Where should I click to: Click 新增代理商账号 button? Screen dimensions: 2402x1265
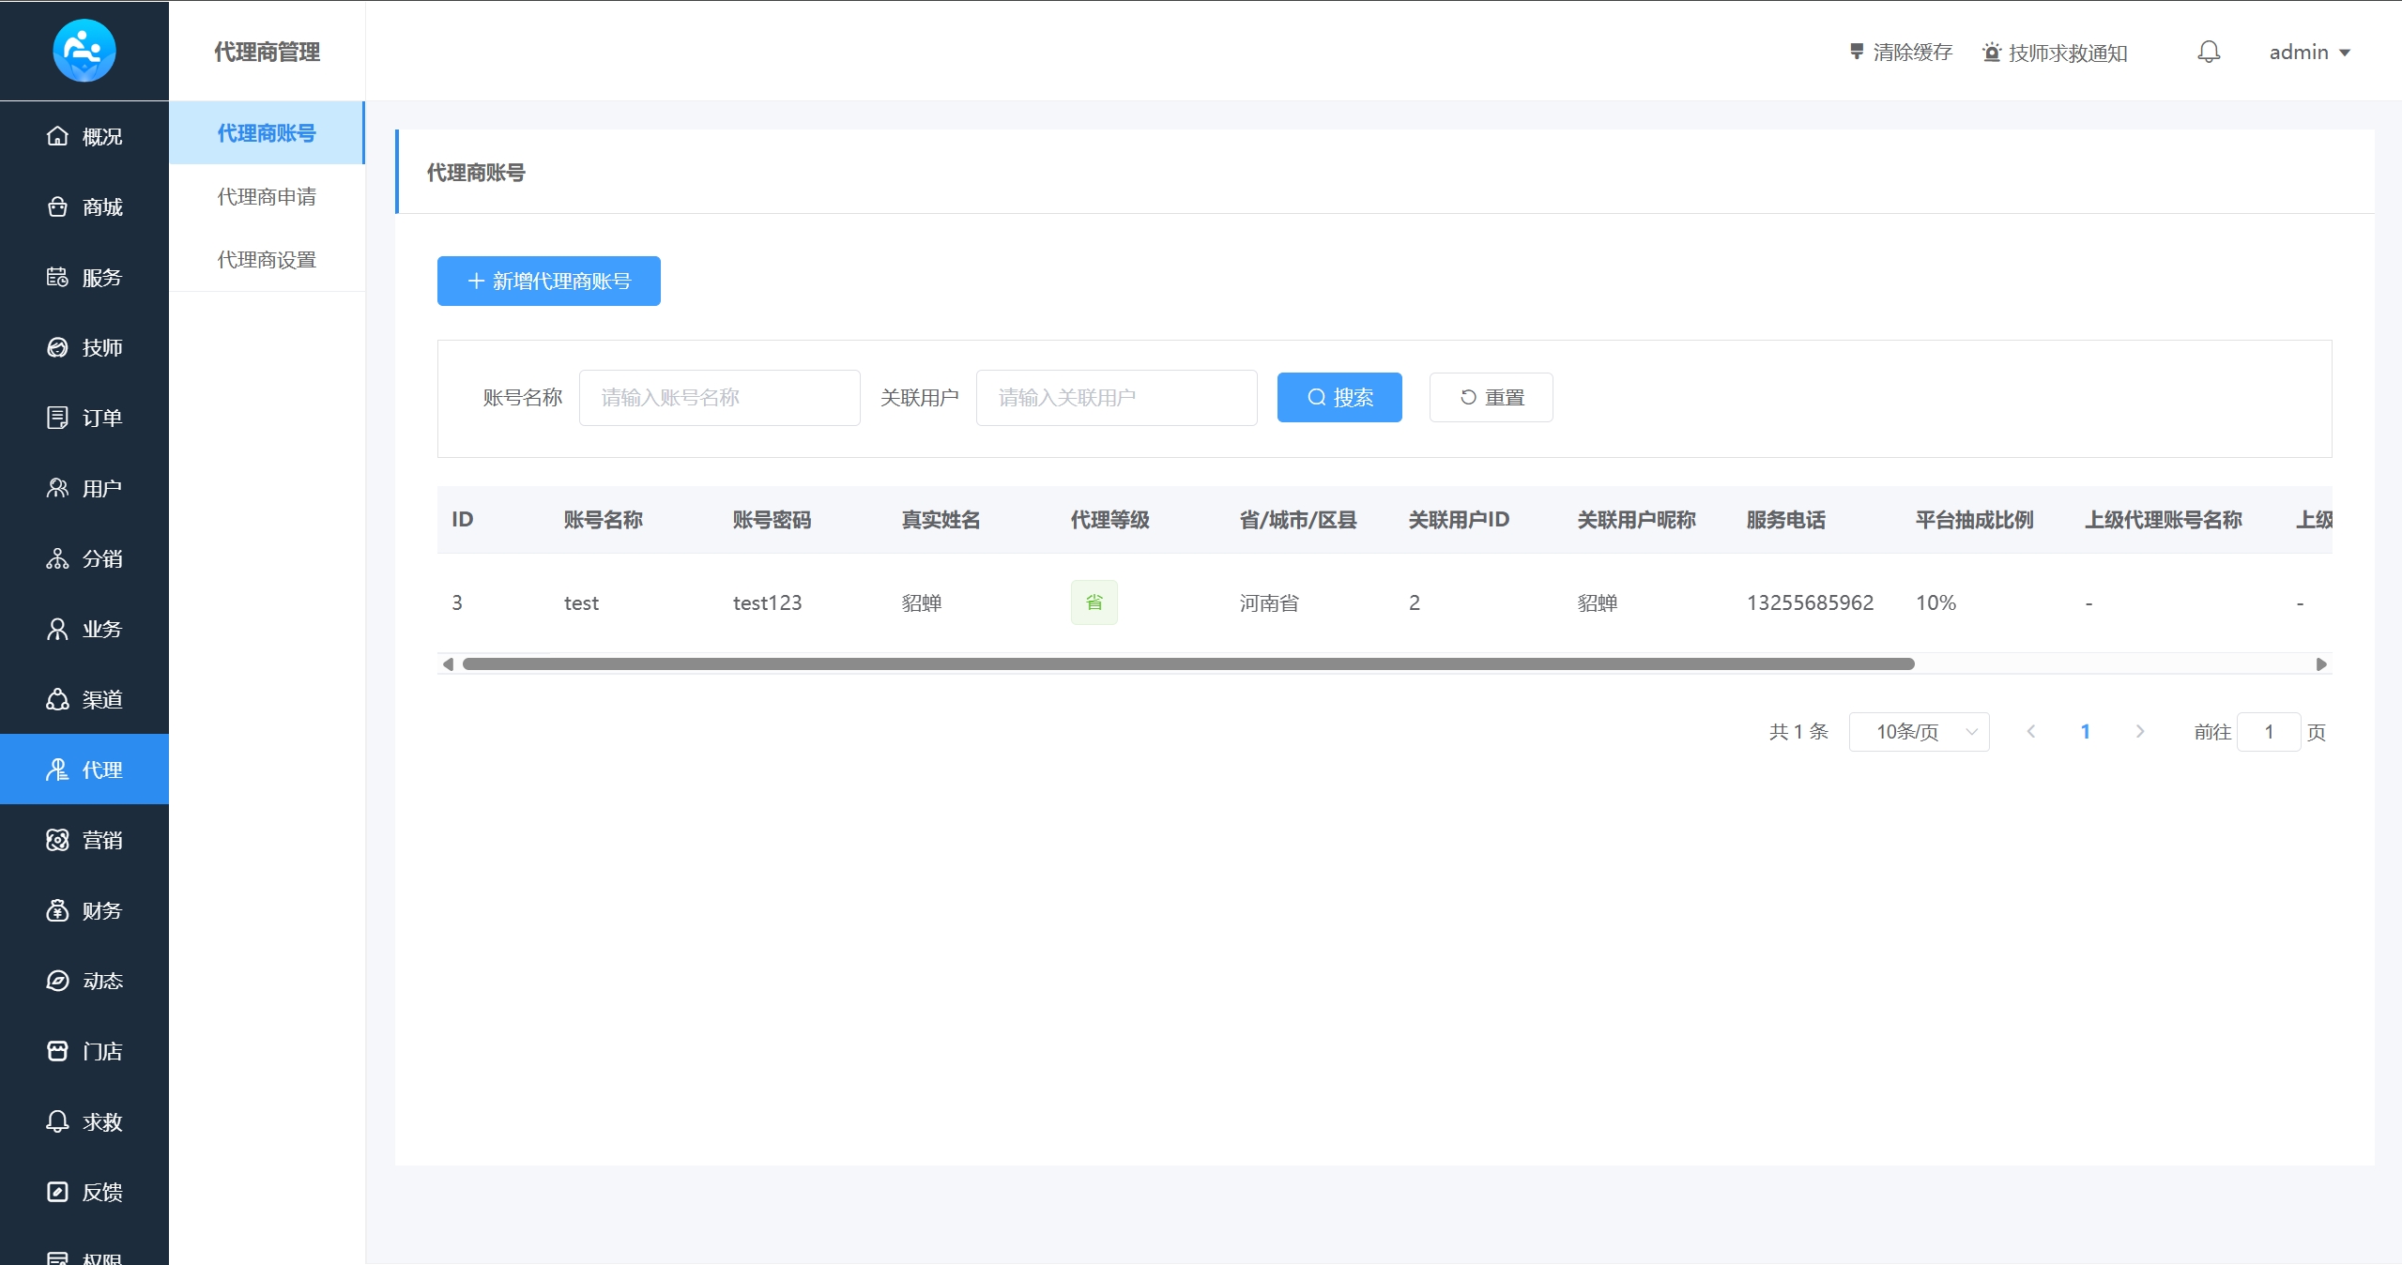[x=548, y=281]
